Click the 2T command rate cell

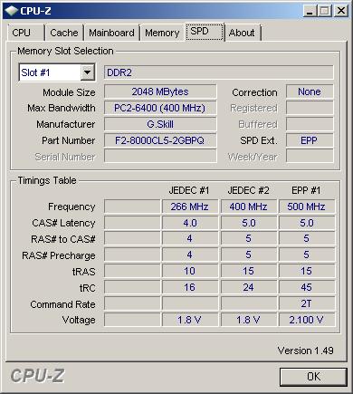point(307,303)
